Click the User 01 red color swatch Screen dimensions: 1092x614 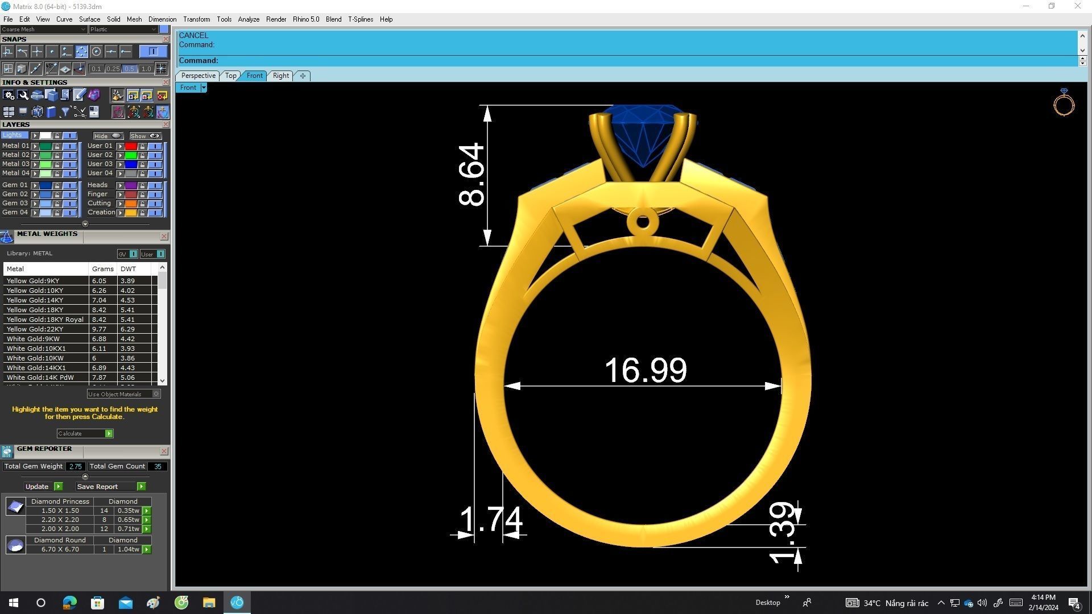tap(131, 146)
